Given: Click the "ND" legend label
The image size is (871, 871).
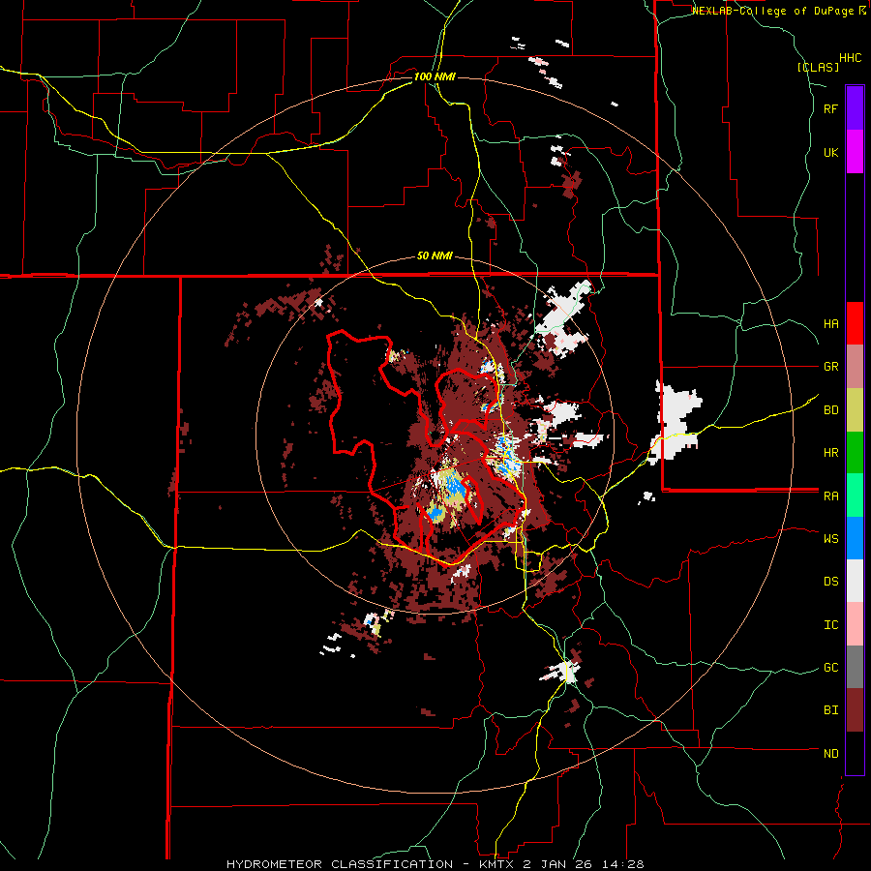Looking at the screenshot, I should (830, 754).
